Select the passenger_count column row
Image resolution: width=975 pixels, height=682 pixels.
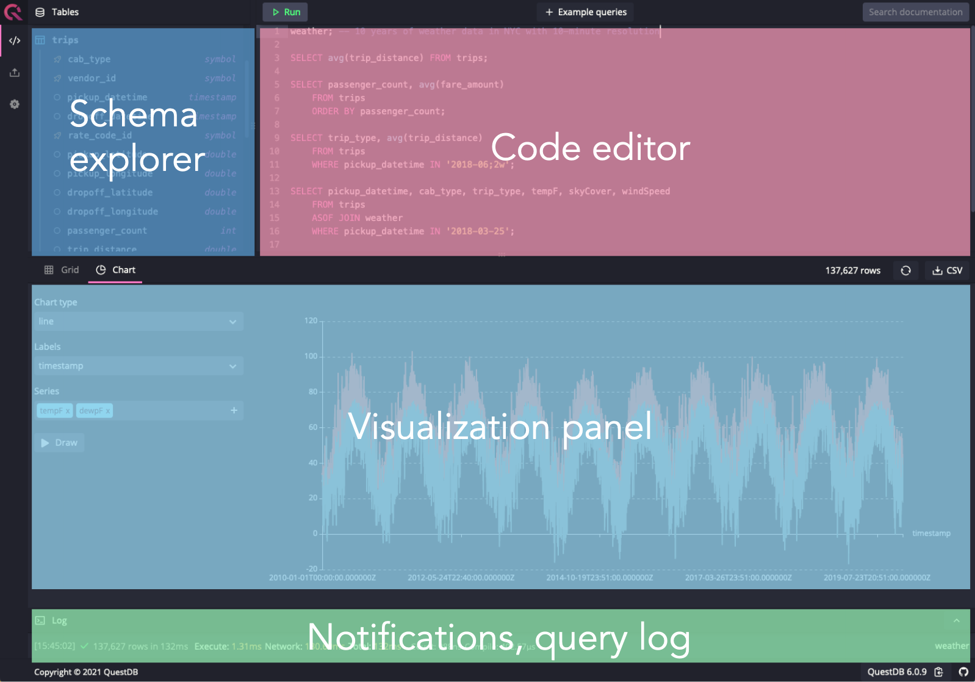pyautogui.click(x=144, y=231)
